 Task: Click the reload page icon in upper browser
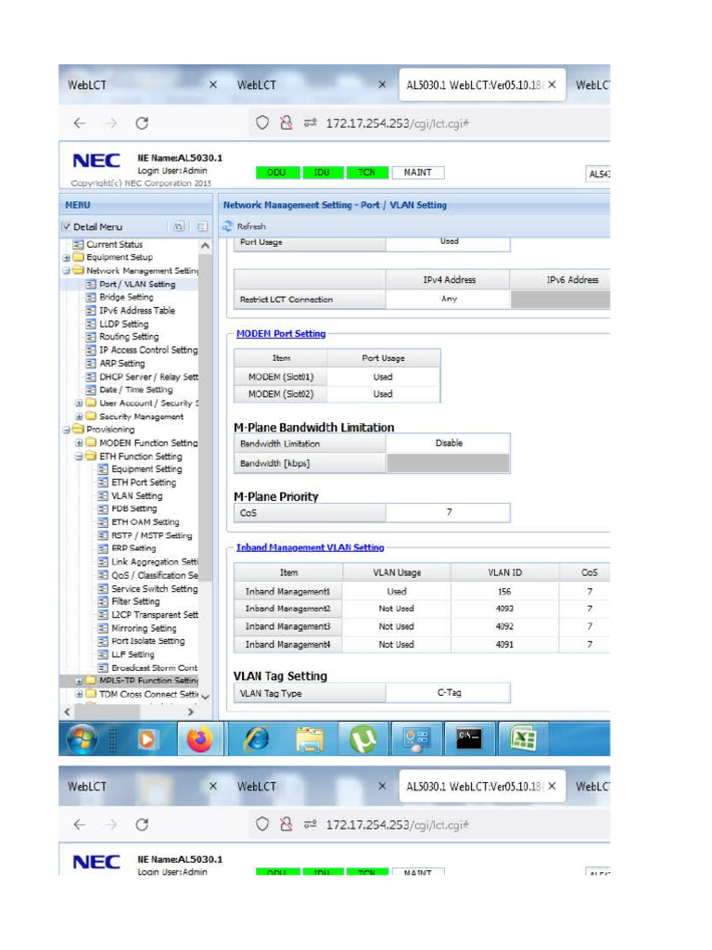click(142, 123)
